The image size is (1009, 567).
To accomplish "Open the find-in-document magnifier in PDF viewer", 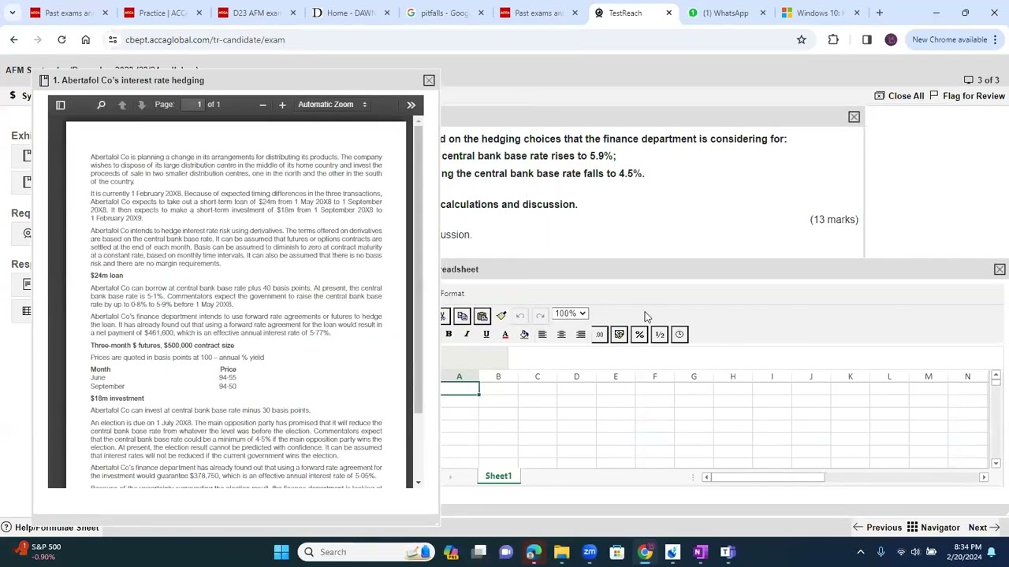I will (101, 105).
